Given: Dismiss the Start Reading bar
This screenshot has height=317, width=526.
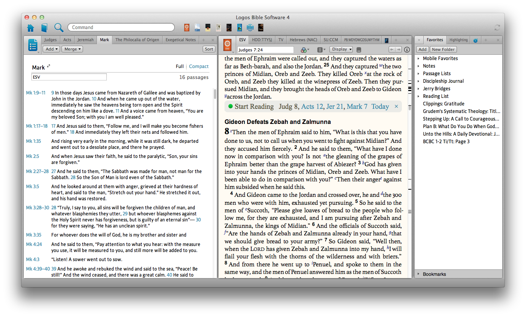Looking at the screenshot, I should 396,107.
